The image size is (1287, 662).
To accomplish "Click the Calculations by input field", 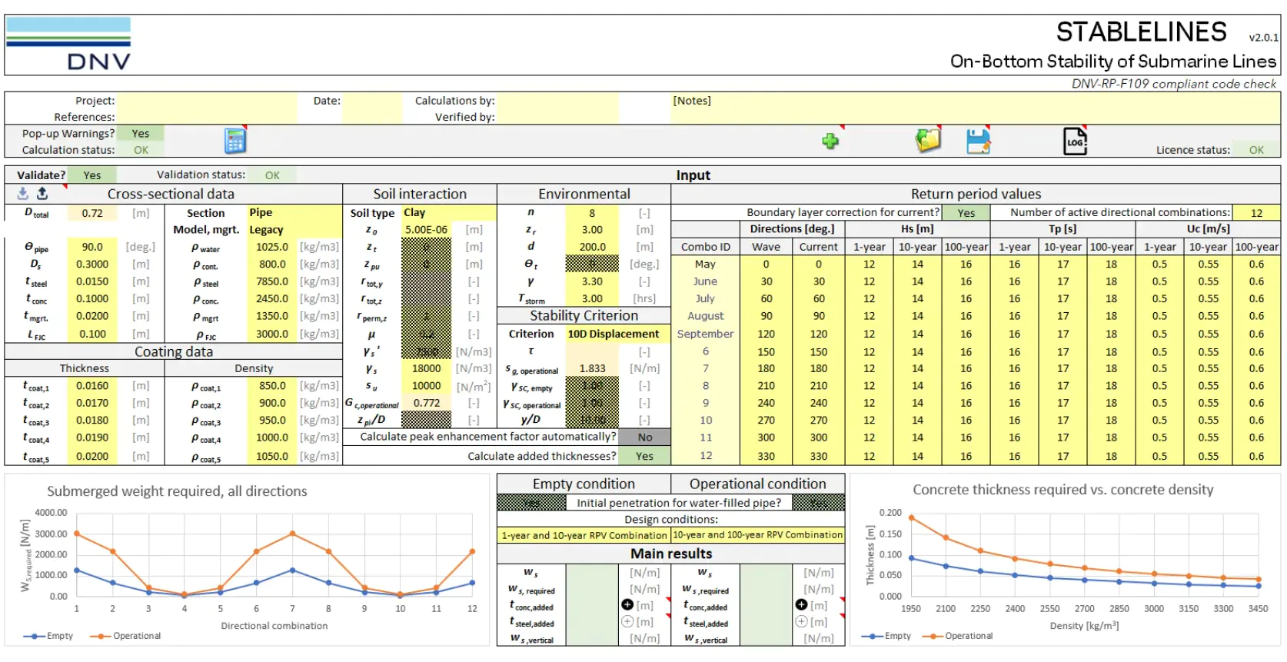I will tap(557, 101).
